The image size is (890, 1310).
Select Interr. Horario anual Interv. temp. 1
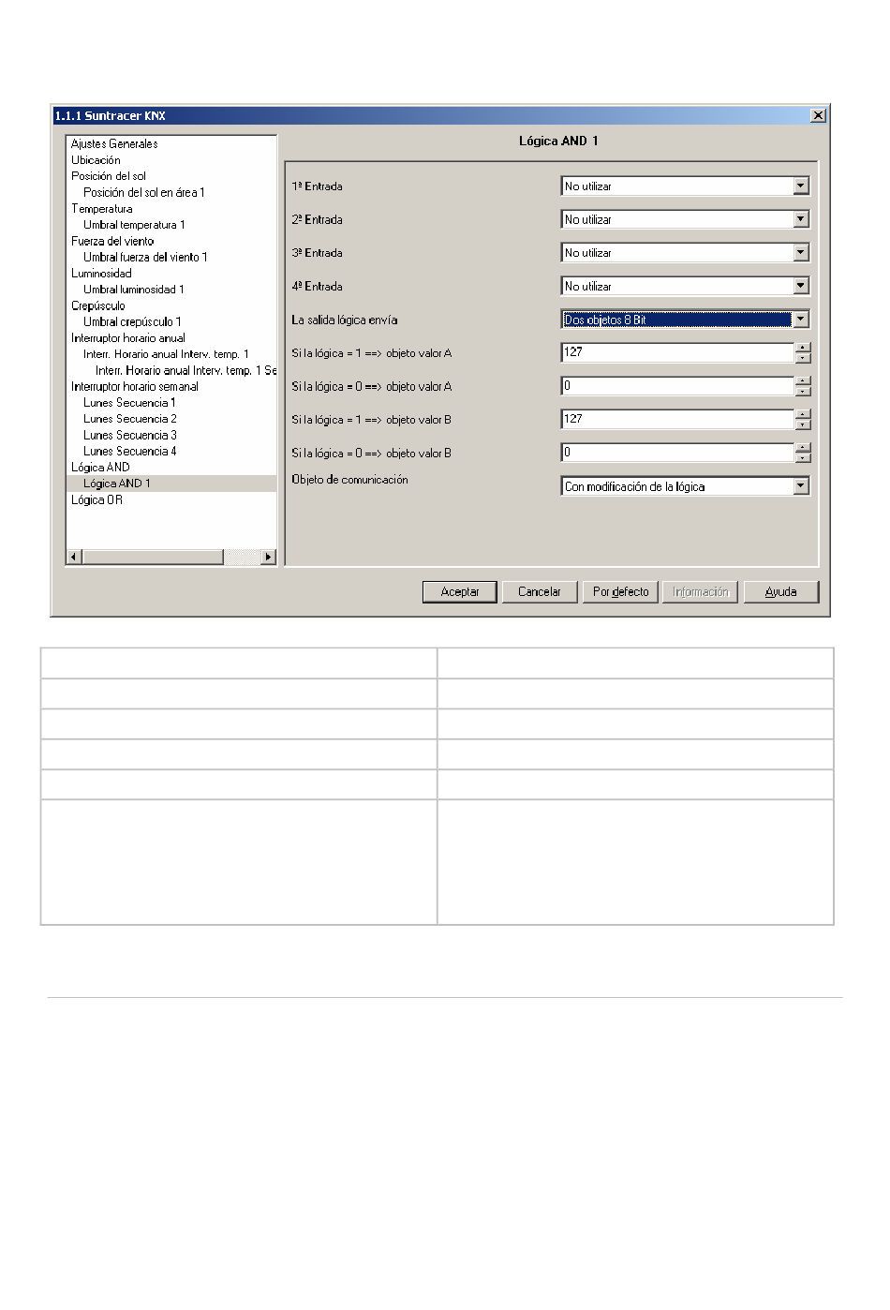pos(166,354)
